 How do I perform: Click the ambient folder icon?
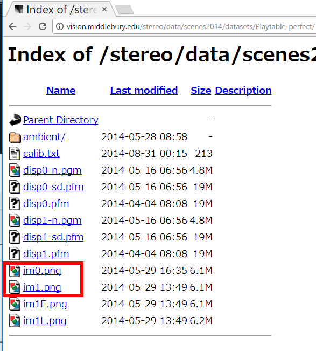[x=15, y=137]
